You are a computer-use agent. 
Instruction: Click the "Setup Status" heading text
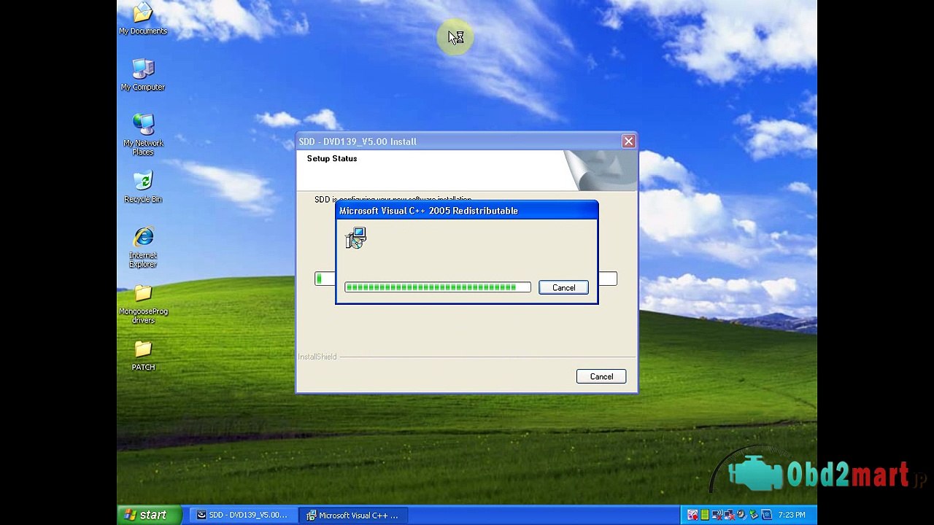[332, 158]
